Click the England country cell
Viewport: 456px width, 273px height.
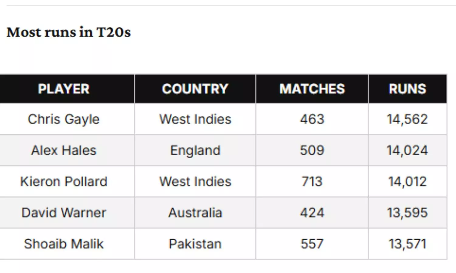(195, 150)
